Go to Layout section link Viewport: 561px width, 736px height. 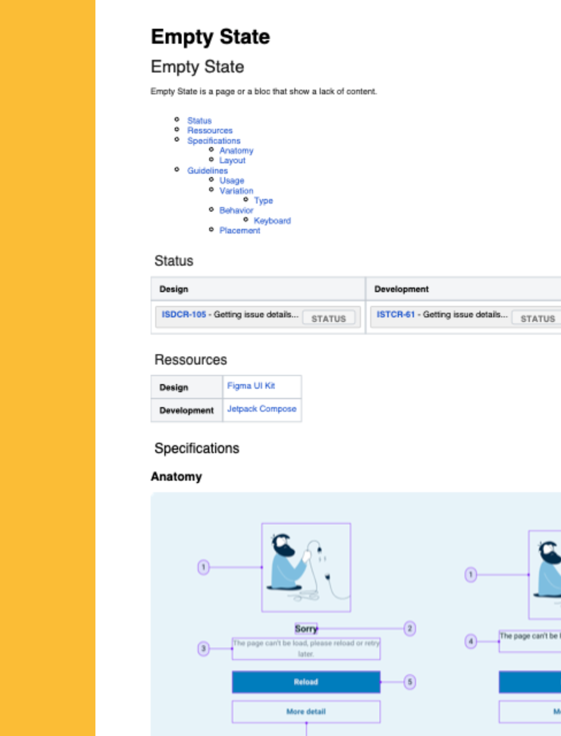tap(232, 160)
